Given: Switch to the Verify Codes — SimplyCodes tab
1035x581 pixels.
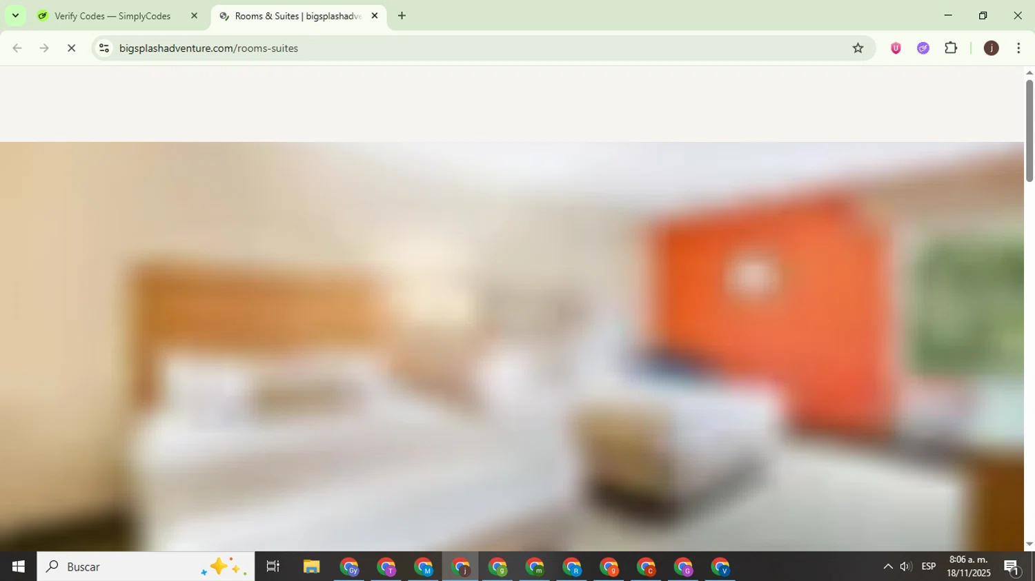Looking at the screenshot, I should (112, 16).
